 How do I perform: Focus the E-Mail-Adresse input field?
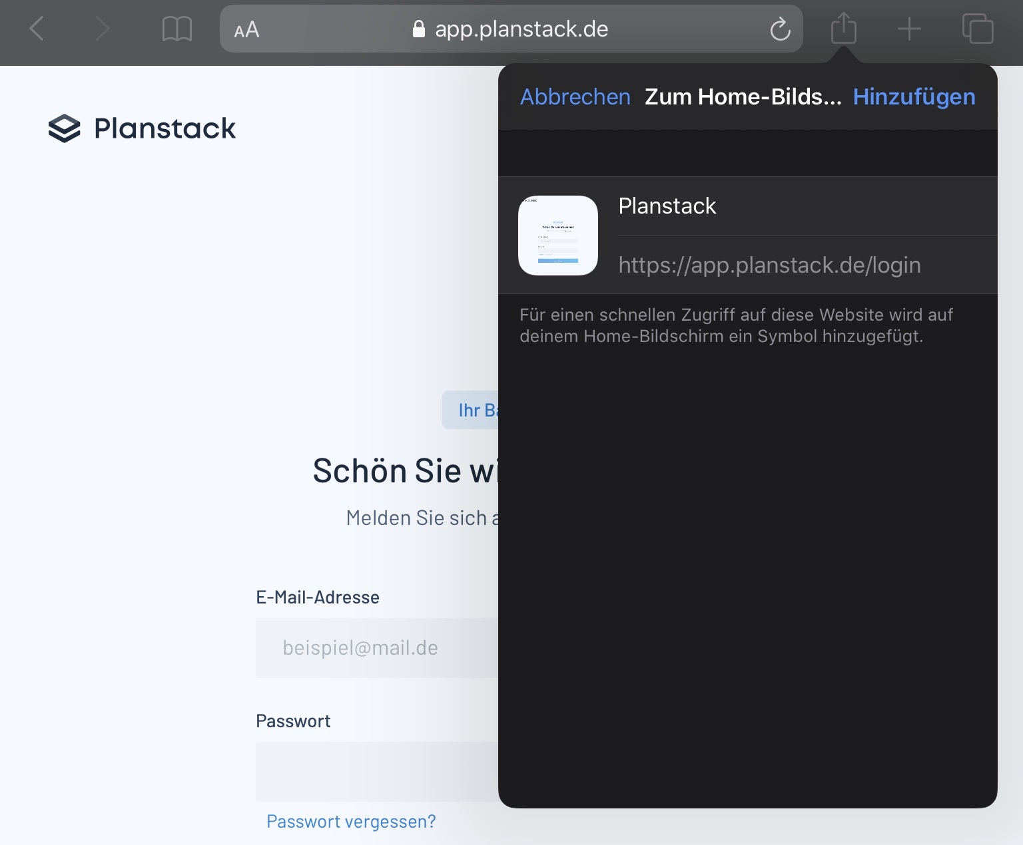(x=377, y=648)
